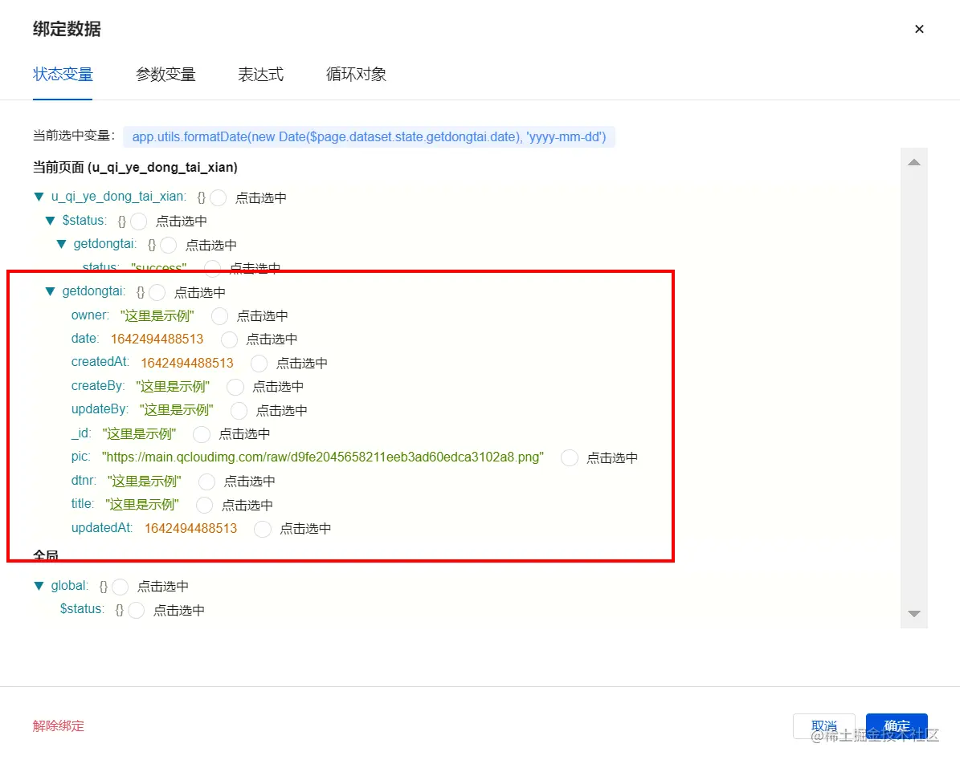Screen dimensions: 960x764
Task: Click 点击选中 text beside updateBy
Action: (x=282, y=410)
